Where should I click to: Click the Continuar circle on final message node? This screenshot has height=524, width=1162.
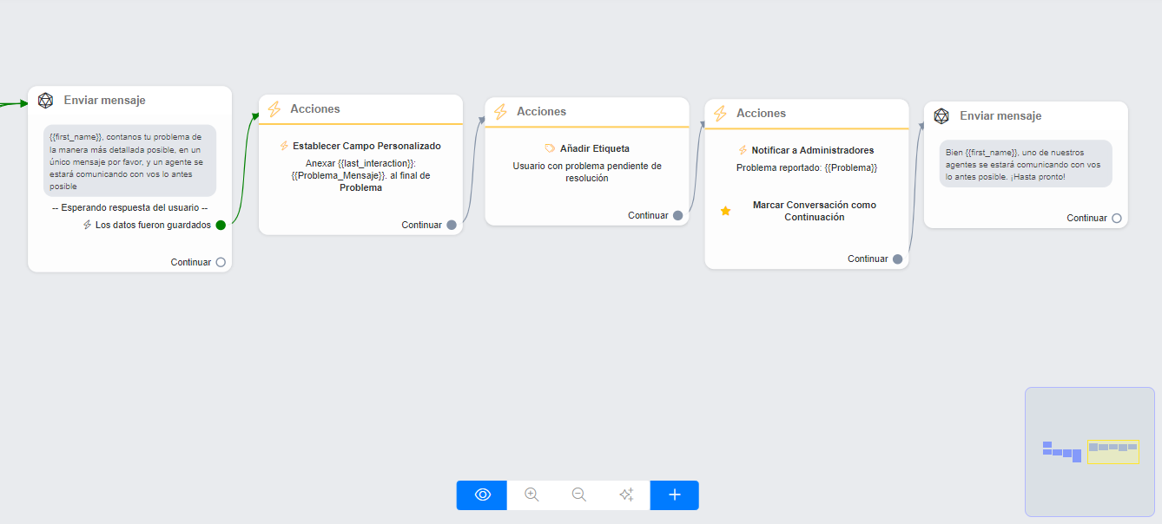pos(1117,219)
